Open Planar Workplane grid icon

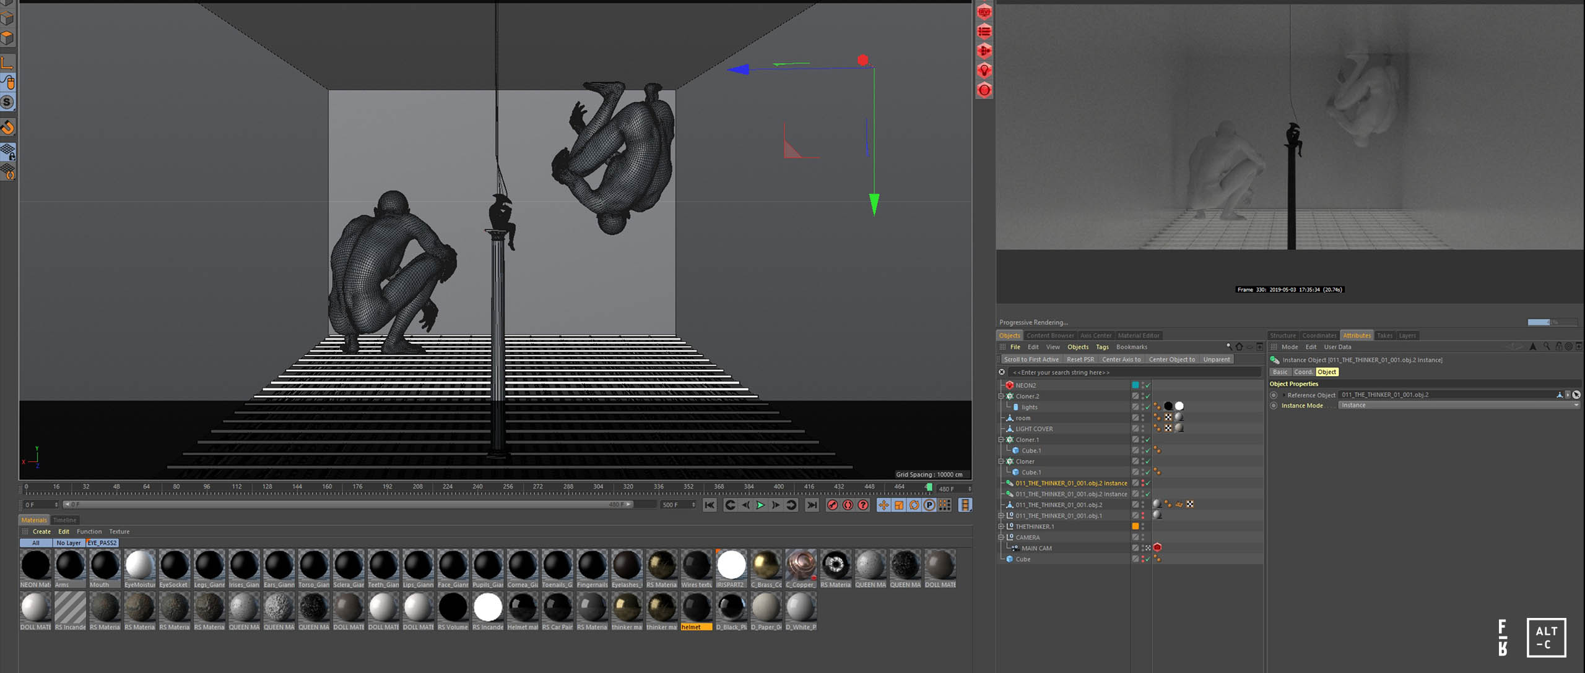click(x=7, y=171)
